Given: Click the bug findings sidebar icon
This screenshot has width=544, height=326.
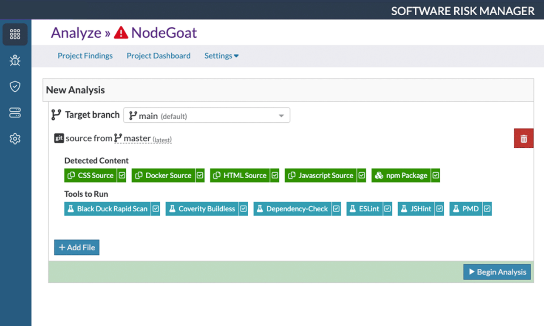Looking at the screenshot, I should pyautogui.click(x=15, y=61).
